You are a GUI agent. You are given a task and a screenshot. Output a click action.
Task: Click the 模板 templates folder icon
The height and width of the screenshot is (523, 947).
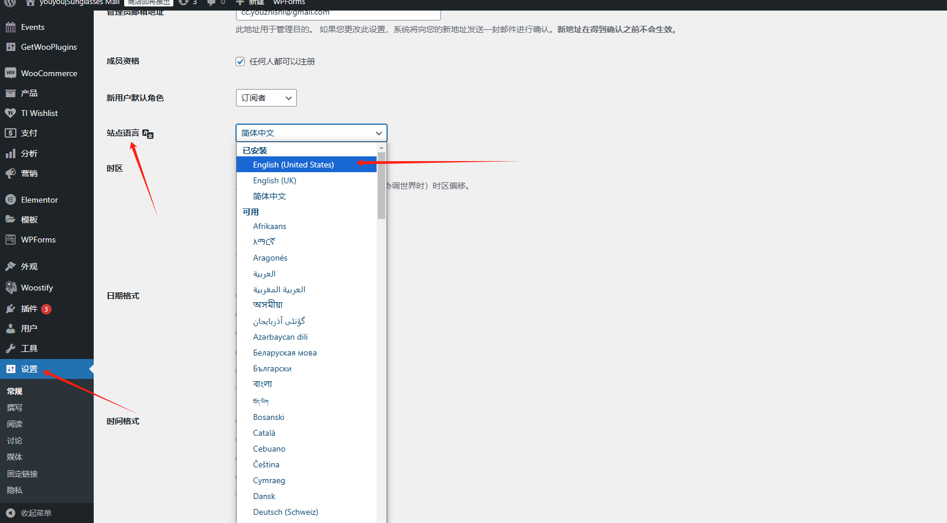(11, 220)
